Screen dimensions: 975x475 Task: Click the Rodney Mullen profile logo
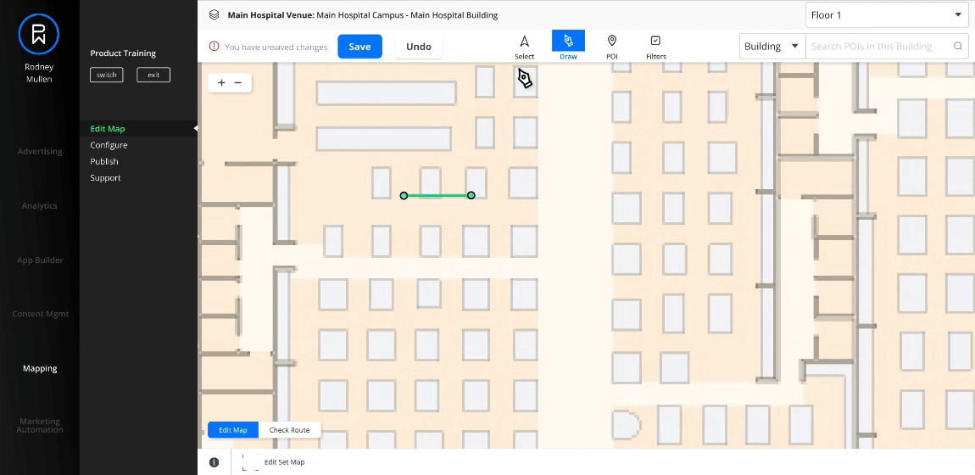(x=39, y=33)
